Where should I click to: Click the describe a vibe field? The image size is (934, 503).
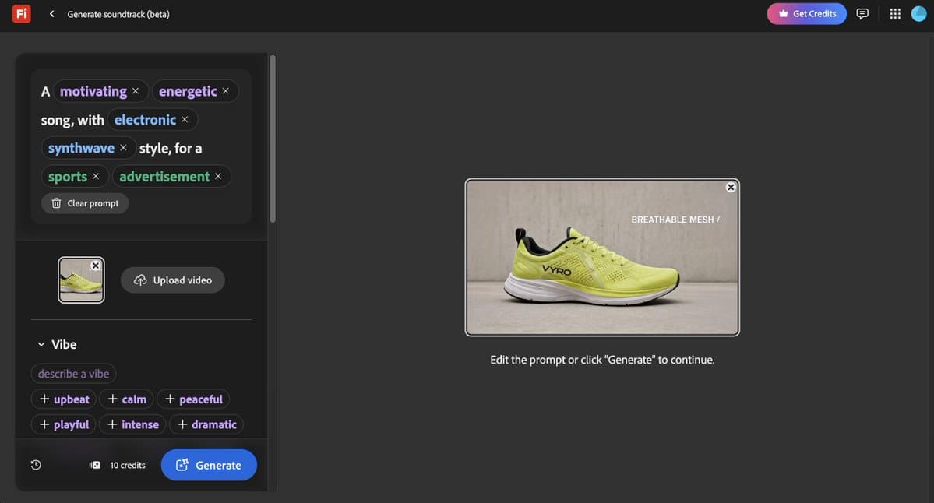(x=73, y=374)
